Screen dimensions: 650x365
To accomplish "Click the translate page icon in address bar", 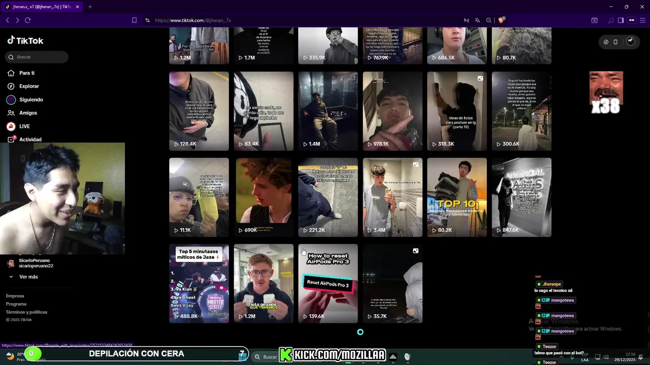I will (x=477, y=20).
